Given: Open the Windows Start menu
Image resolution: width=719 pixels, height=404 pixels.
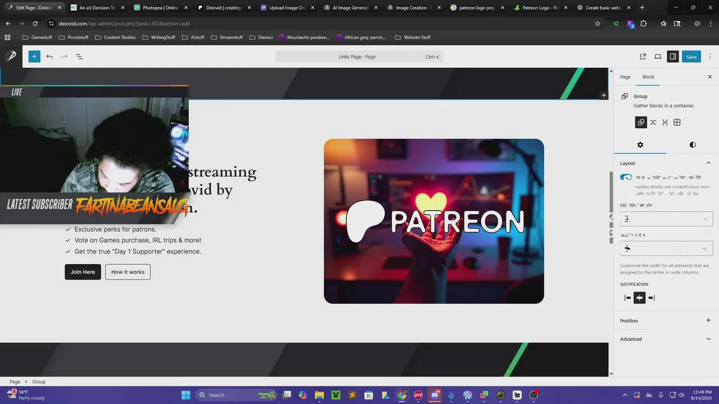Looking at the screenshot, I should click(x=186, y=395).
